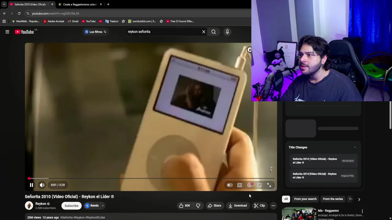Viewport: 392px width, 220px height.
Task: Reload the current page
Action: tap(19, 13)
